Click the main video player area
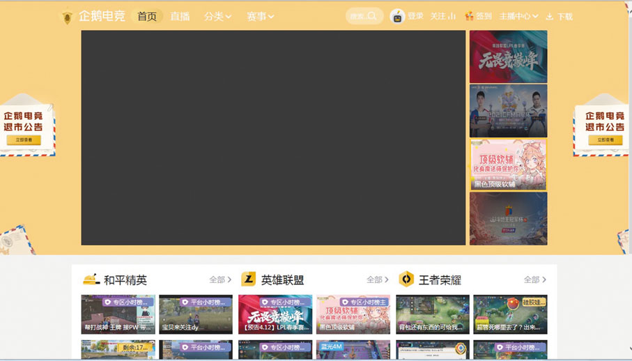This screenshot has width=632, height=361. (x=273, y=138)
